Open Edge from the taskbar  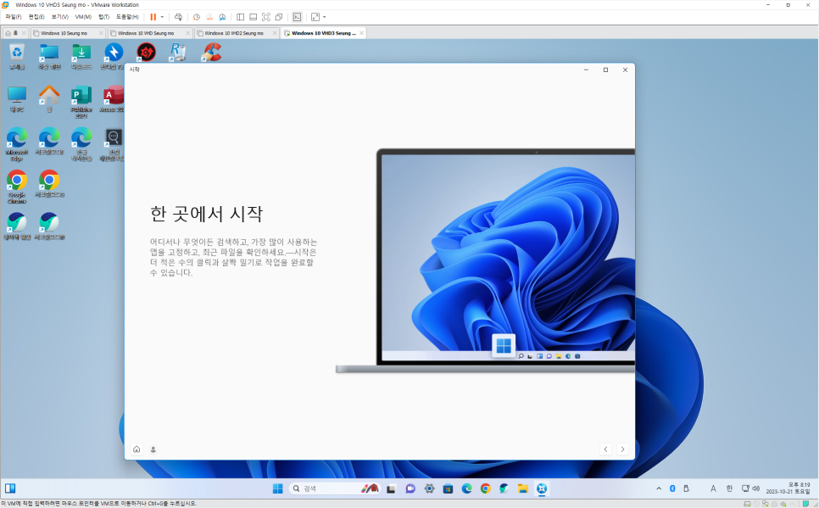(x=467, y=488)
